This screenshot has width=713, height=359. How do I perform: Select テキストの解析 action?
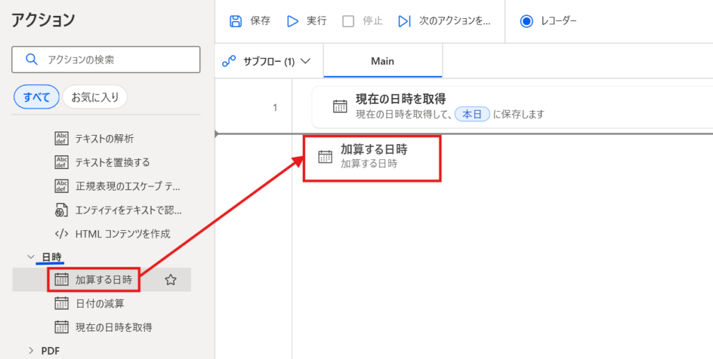point(104,138)
